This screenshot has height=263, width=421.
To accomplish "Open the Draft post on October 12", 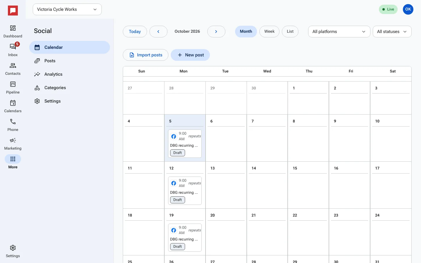I will tap(185, 191).
